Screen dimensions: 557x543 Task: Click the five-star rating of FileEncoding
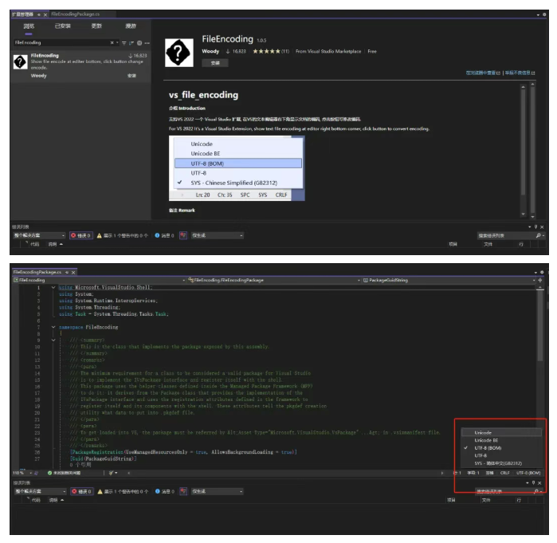coord(266,51)
